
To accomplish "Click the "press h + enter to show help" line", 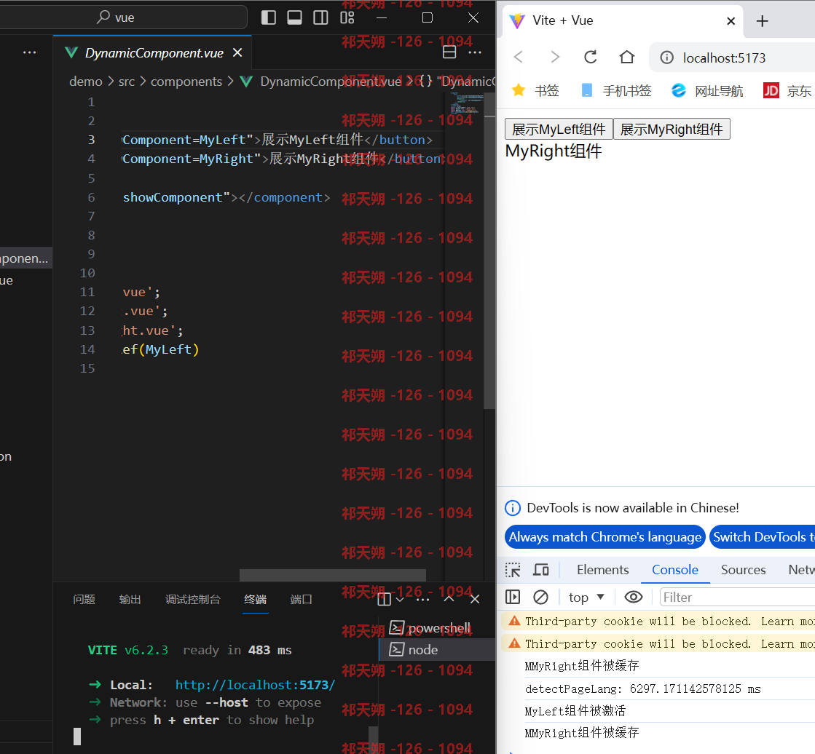I will [212, 721].
